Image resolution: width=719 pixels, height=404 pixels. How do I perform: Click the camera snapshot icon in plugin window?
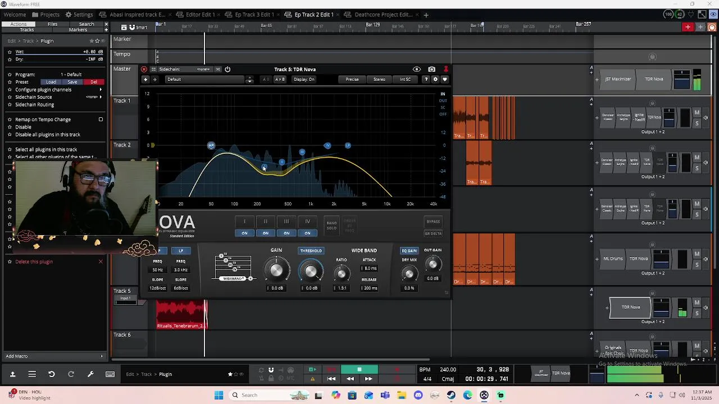pos(431,69)
